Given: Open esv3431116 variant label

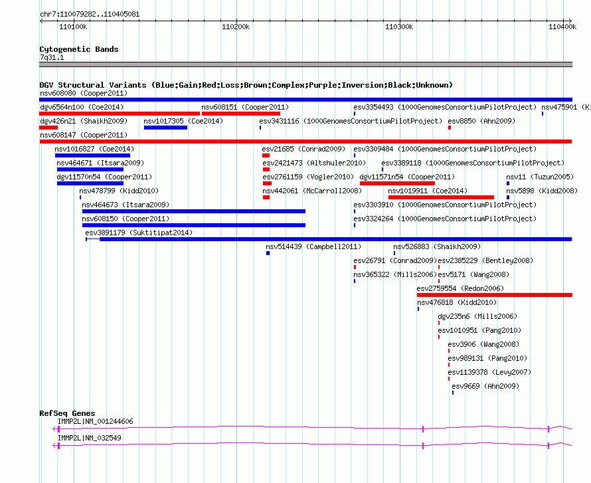Looking at the screenshot, I should [x=351, y=121].
